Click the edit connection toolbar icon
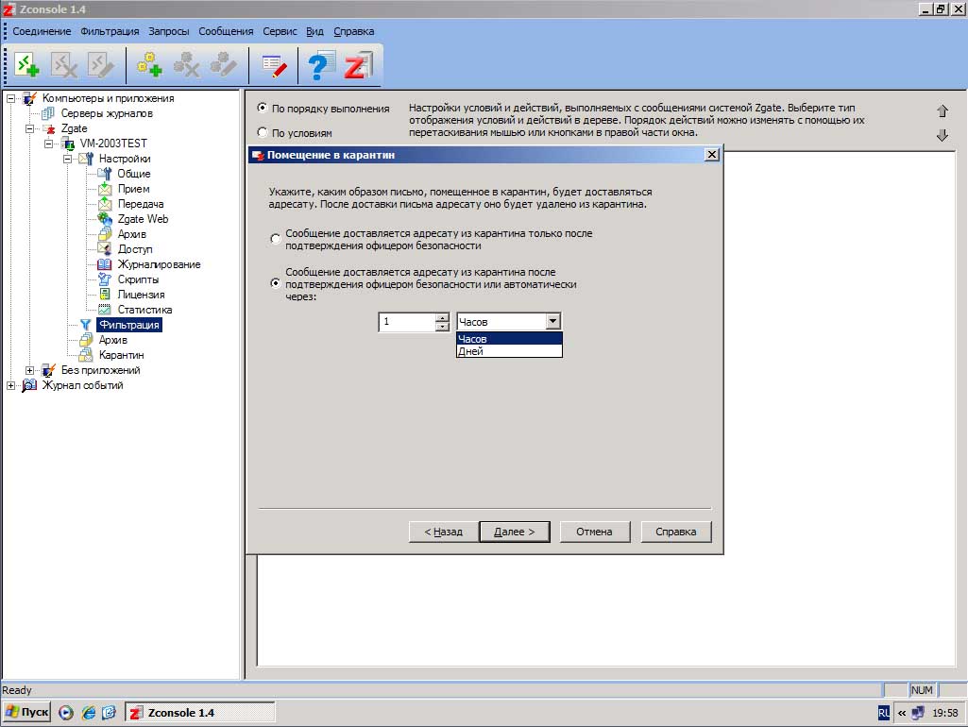Image resolution: width=968 pixels, height=727 pixels. [101, 65]
